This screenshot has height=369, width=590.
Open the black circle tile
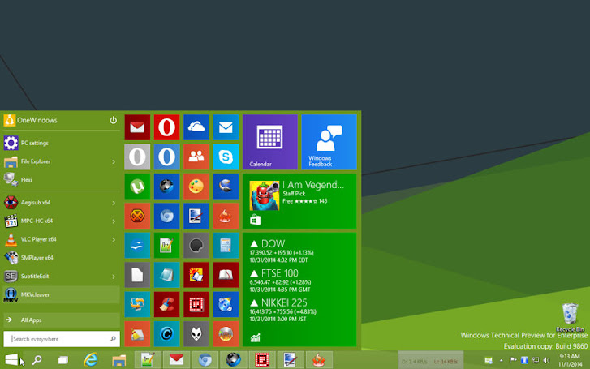point(196,245)
